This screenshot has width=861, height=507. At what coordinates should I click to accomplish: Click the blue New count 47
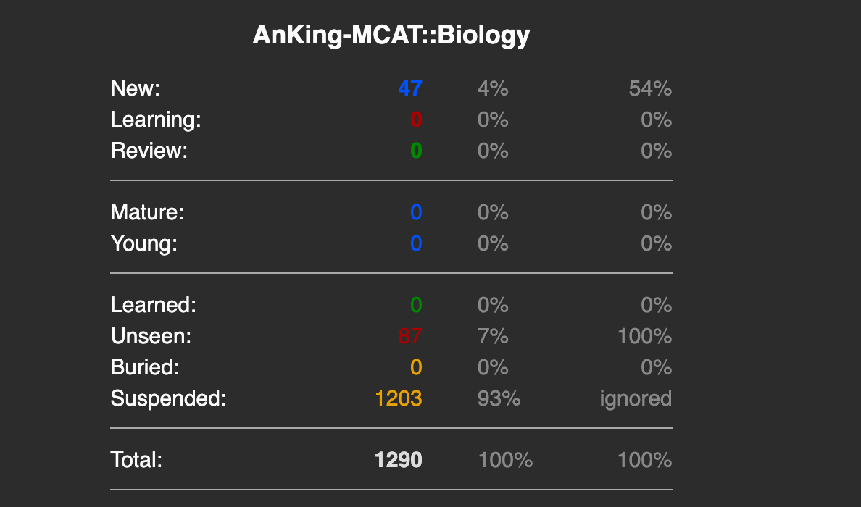pyautogui.click(x=409, y=88)
